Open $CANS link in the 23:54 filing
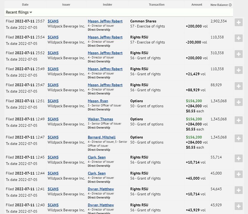This screenshot has height=214, width=248. click(53, 37)
